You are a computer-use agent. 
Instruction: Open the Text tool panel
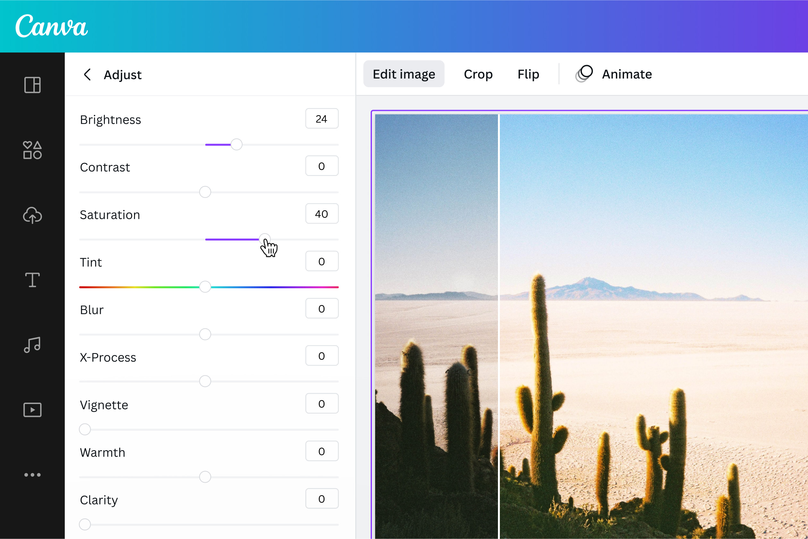pyautogui.click(x=32, y=280)
